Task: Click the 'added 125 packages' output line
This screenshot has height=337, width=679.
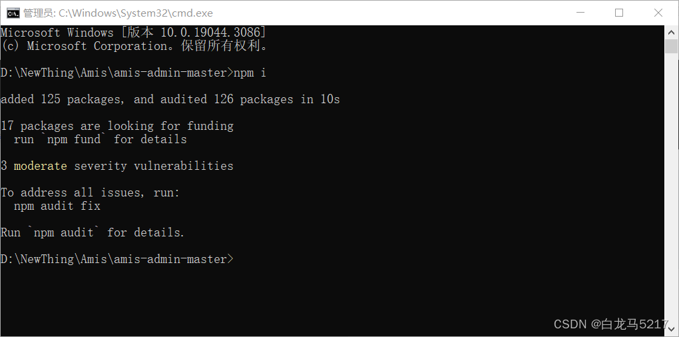Action: point(170,100)
